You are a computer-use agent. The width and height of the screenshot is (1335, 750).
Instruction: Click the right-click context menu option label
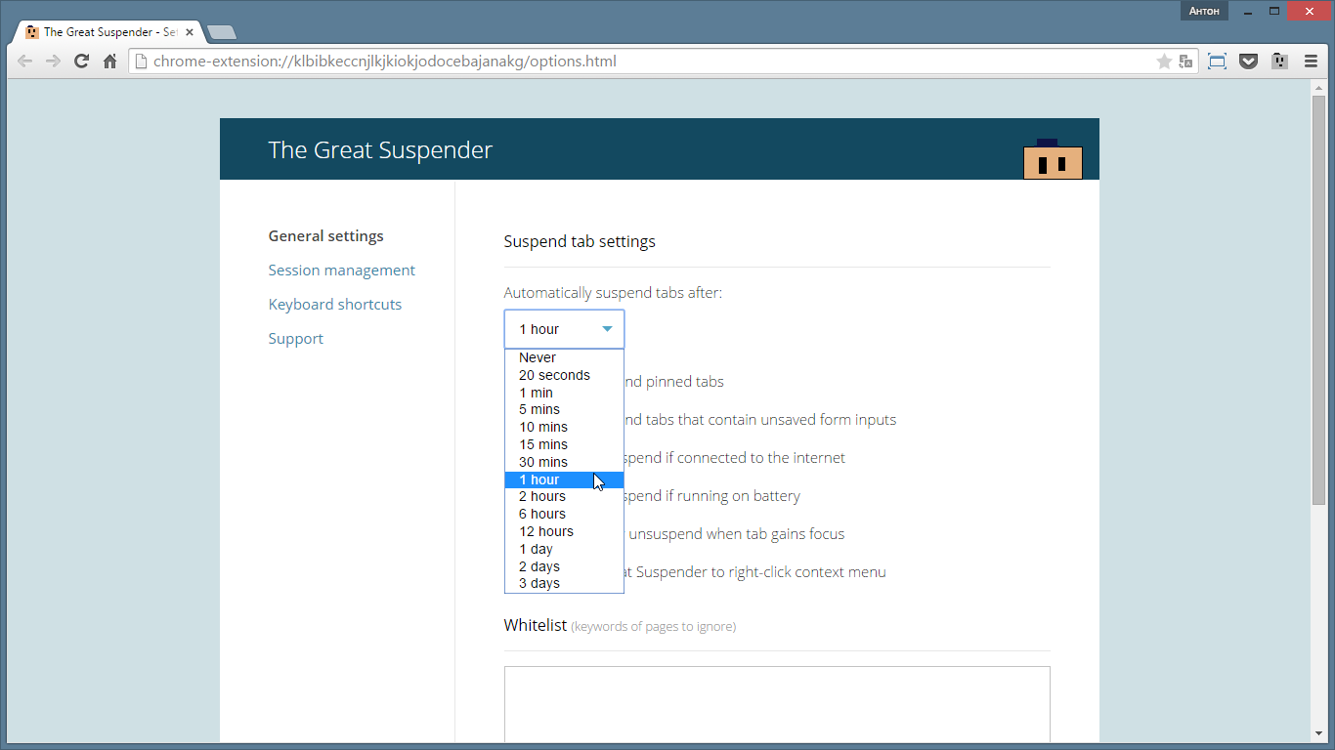pos(755,572)
